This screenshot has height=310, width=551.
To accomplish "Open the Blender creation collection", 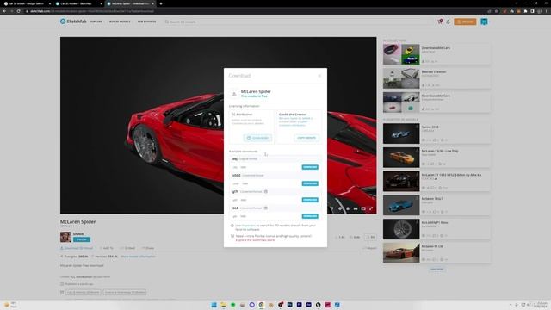I will tap(436, 78).
